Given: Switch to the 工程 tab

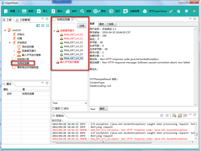Looking at the screenshot, I should [7, 20].
